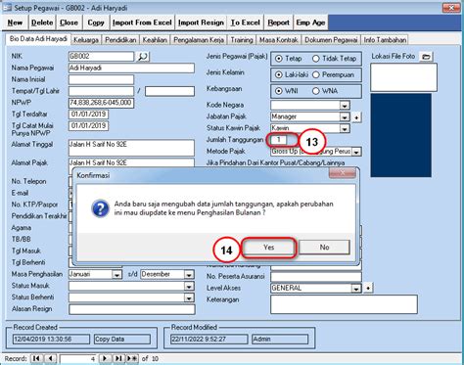
Task: Click the Jumlah Tanggungan field
Action: click(x=278, y=140)
